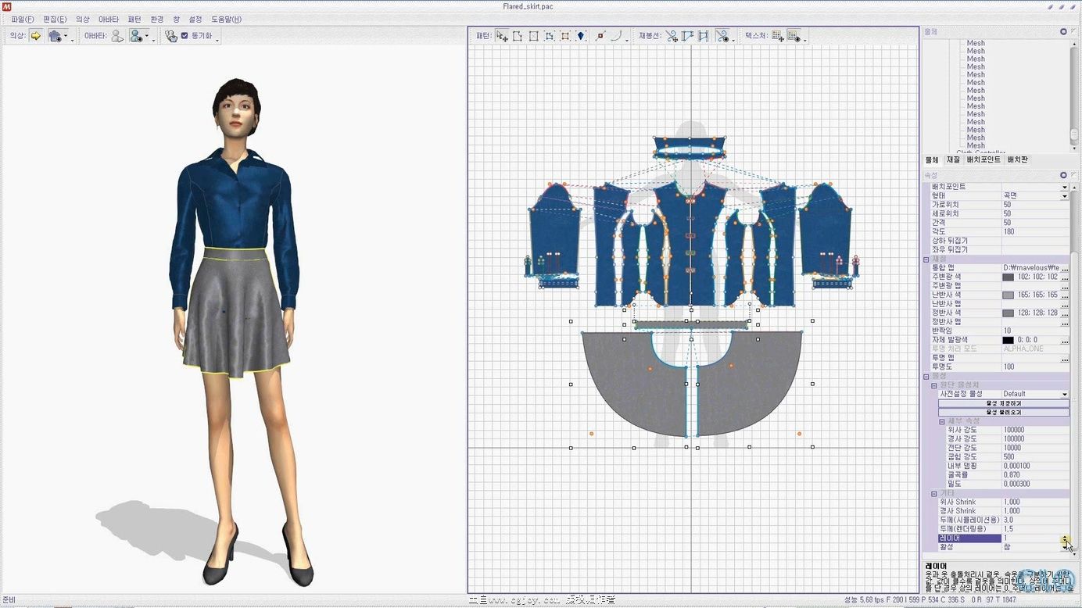This screenshot has width=1082, height=608.
Task: Click the texture display options icon
Action: (x=793, y=35)
